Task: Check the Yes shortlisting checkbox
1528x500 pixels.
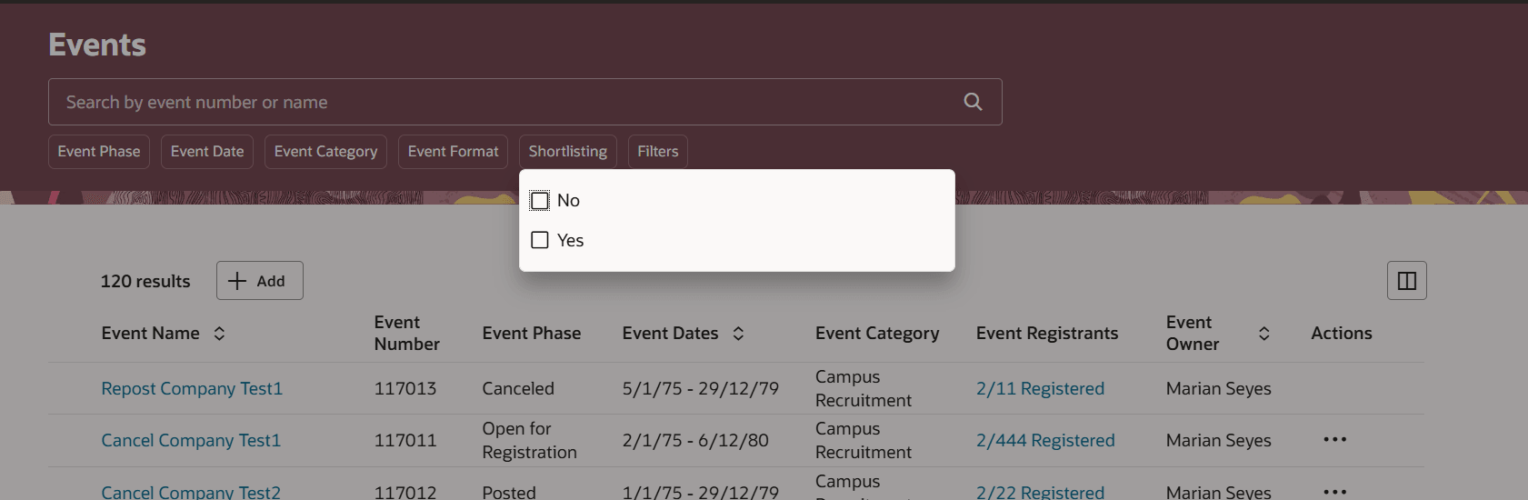Action: click(x=540, y=240)
